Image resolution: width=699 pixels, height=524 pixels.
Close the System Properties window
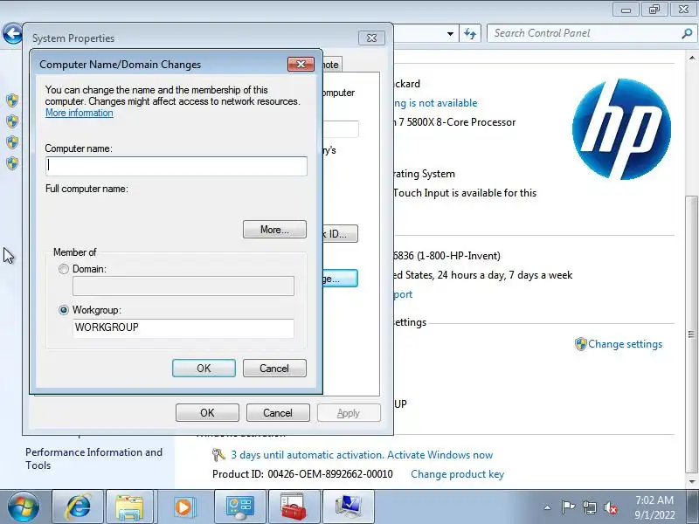[371, 38]
